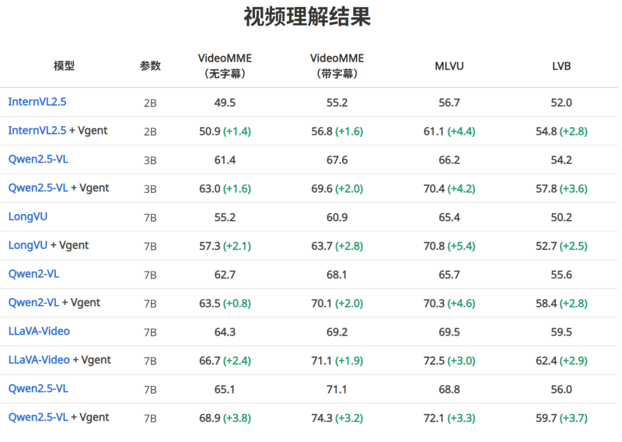Screen dimensions: 622x442
Task: Select the 57.8 (+3.6) score cell
Action: pyautogui.click(x=562, y=189)
